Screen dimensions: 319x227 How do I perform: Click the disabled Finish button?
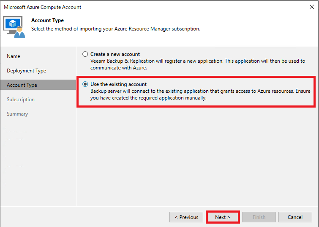259,217
